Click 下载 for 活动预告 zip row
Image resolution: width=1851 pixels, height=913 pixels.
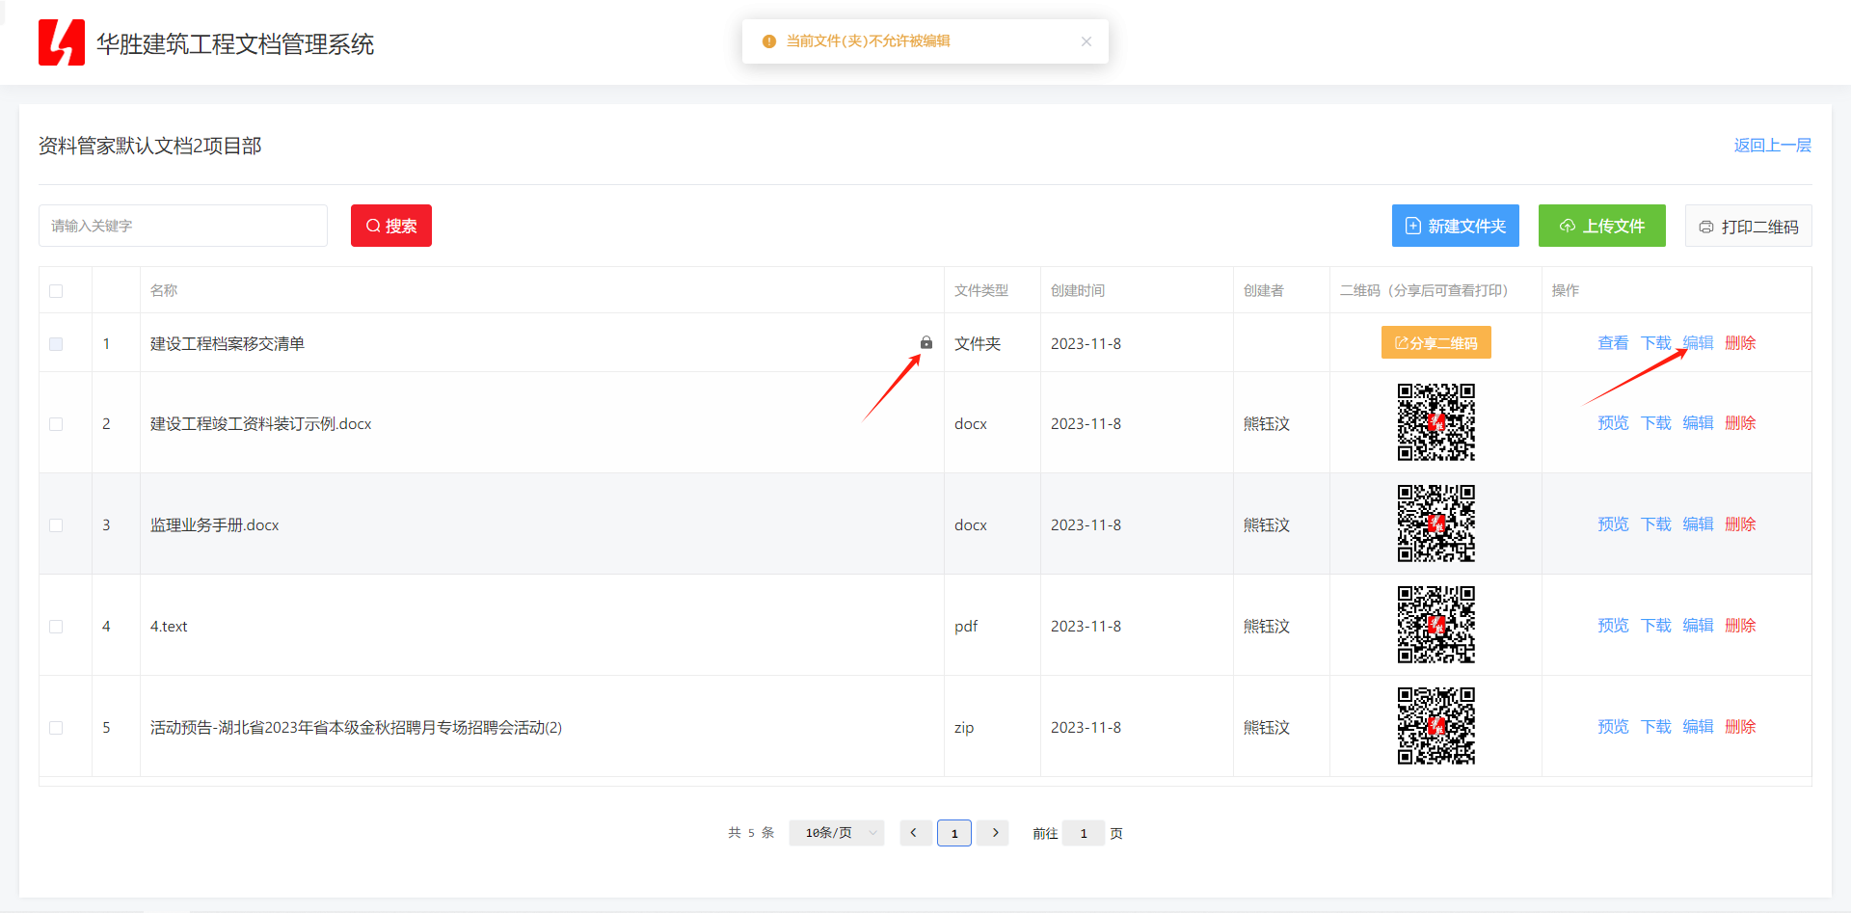point(1656,727)
